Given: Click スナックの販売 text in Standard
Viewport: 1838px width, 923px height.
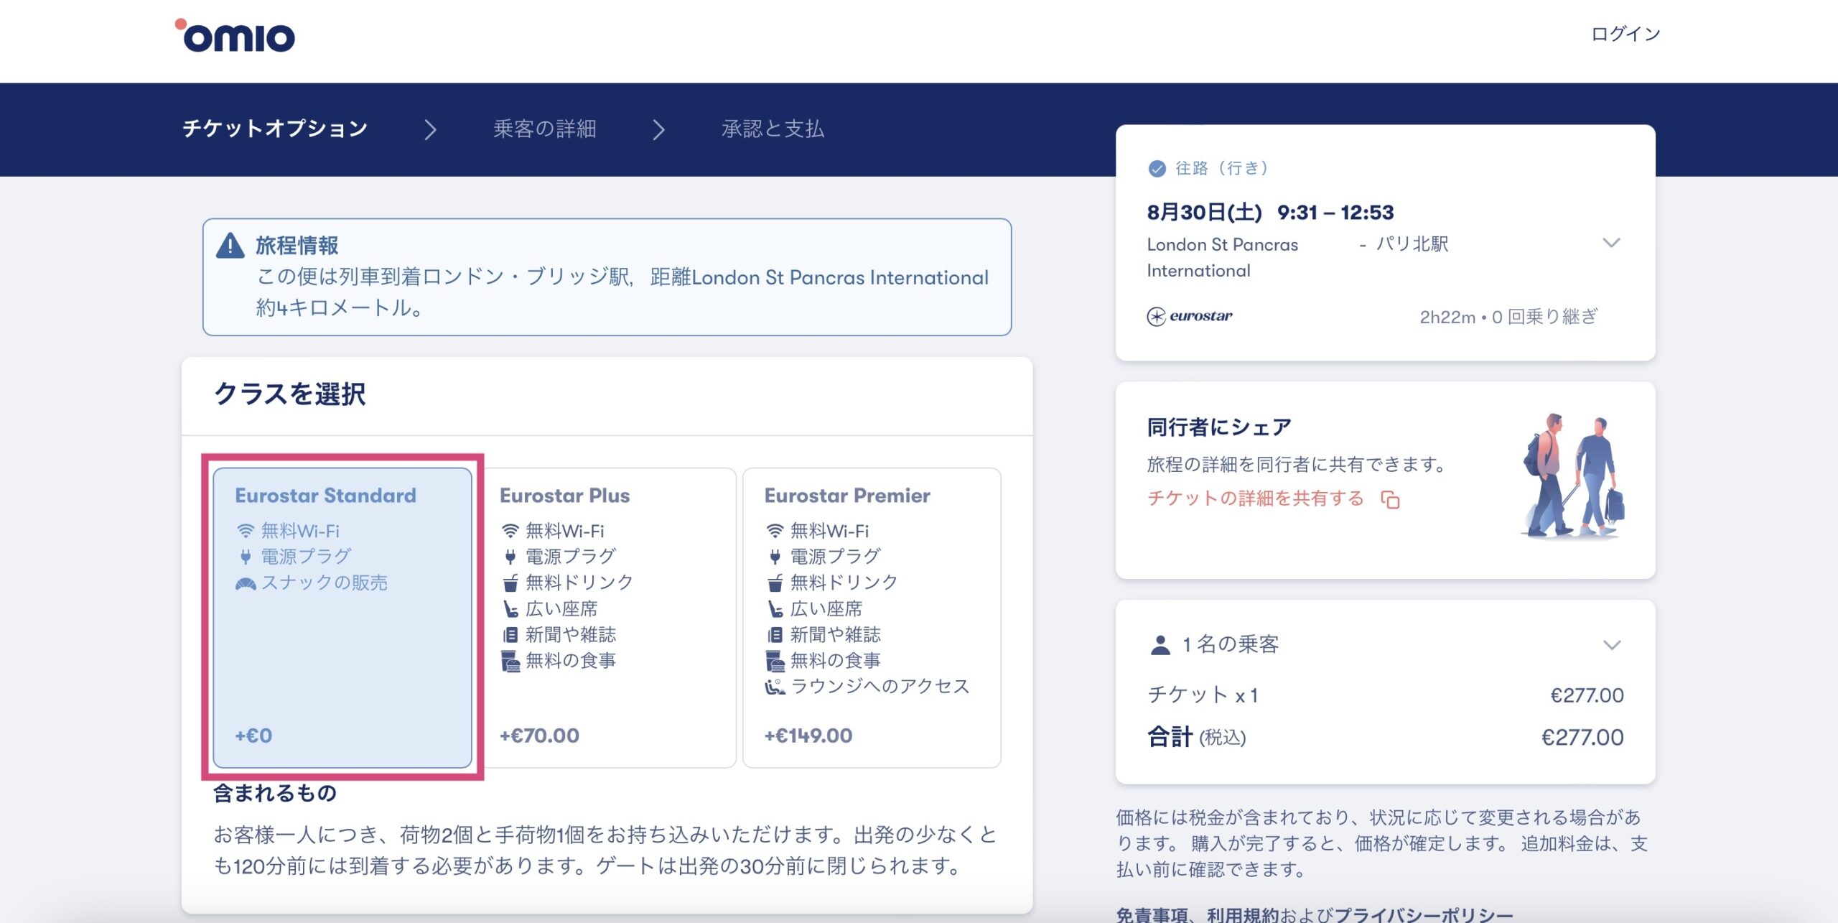Looking at the screenshot, I should tap(324, 583).
